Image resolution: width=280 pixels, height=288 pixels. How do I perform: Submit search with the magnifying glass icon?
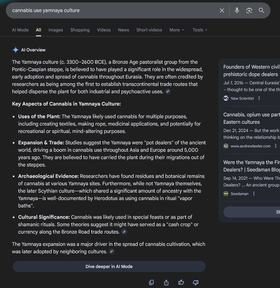261,10
